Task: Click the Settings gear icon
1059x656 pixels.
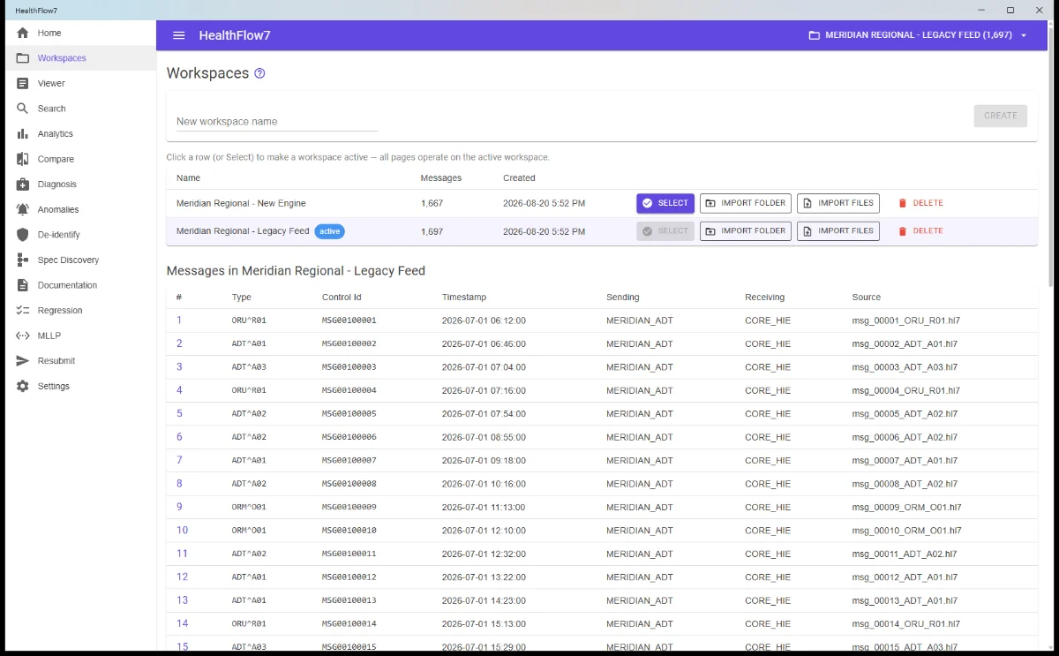Action: [x=23, y=386]
